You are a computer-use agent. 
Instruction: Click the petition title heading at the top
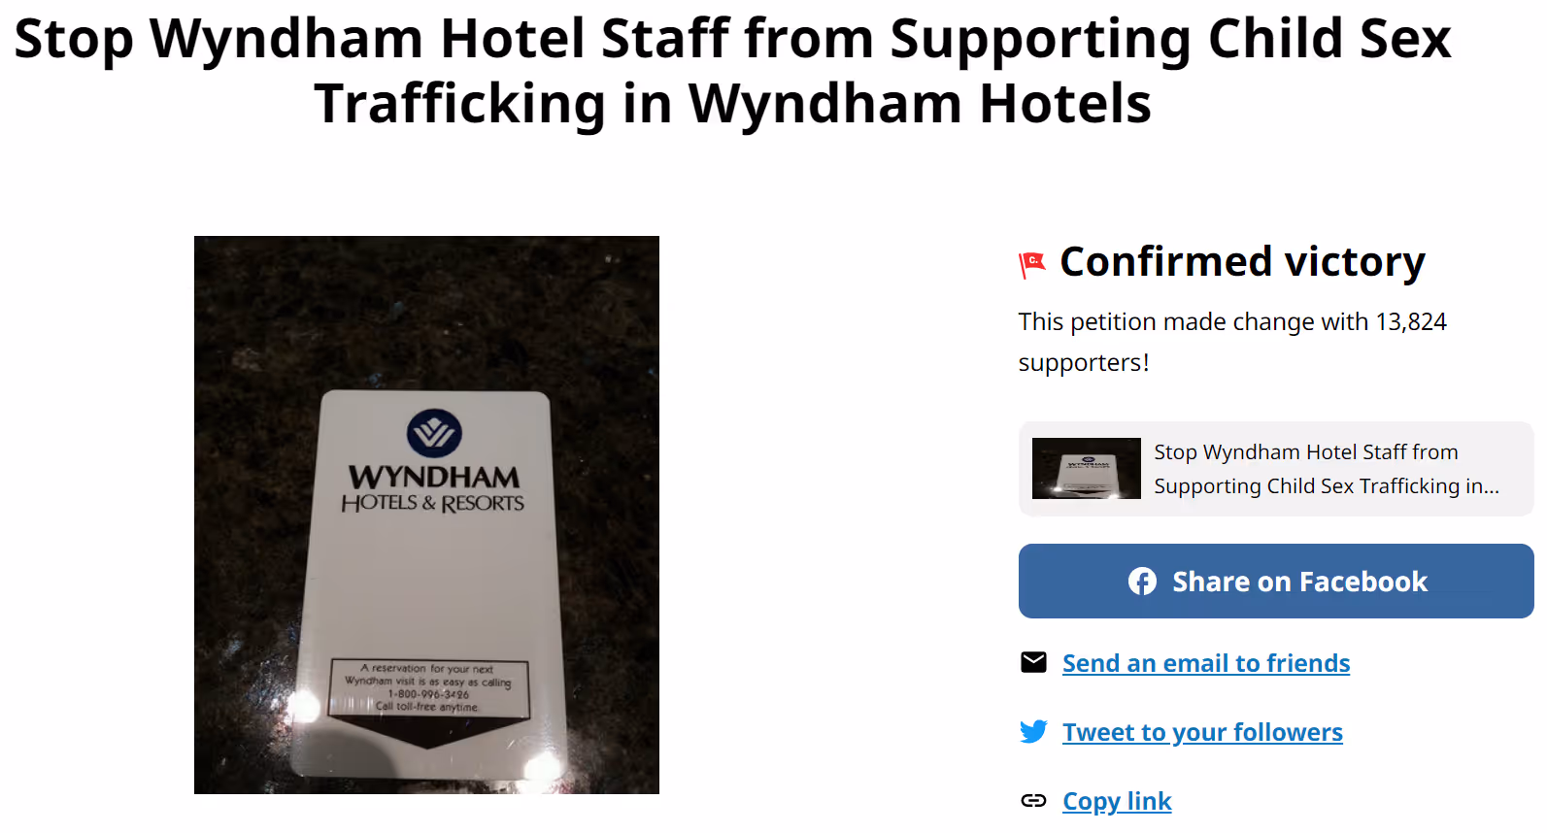click(x=733, y=70)
